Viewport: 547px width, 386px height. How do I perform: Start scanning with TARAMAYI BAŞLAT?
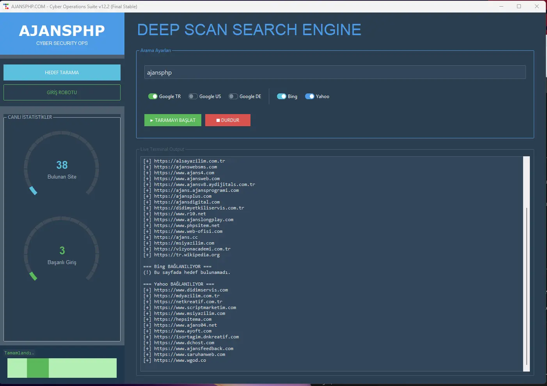point(172,120)
